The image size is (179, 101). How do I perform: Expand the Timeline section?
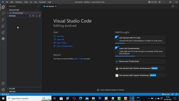click(8, 91)
